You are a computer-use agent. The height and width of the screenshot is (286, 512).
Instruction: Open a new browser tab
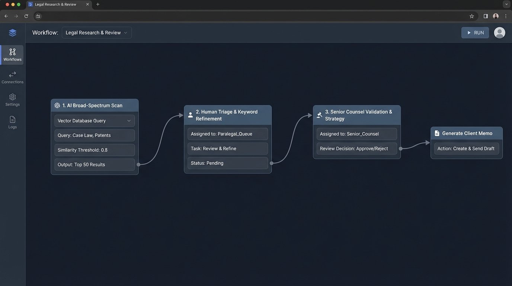pos(98,4)
